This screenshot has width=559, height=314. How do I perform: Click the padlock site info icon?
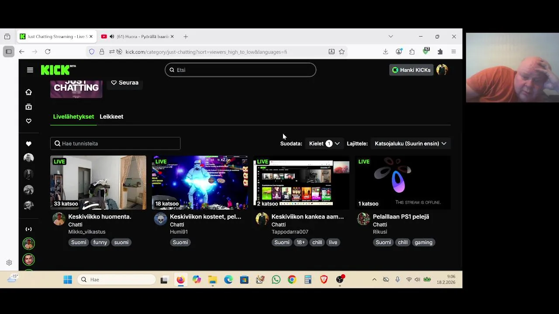pos(102,51)
